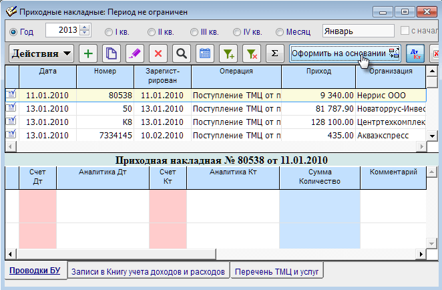This screenshot has width=442, height=290.
Task: Click the Оформить на основании button
Action: coord(345,53)
